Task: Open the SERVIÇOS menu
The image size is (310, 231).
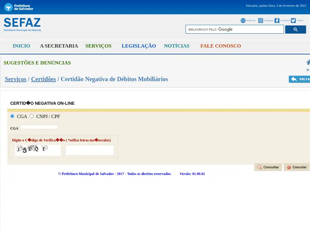Action: coord(98,46)
